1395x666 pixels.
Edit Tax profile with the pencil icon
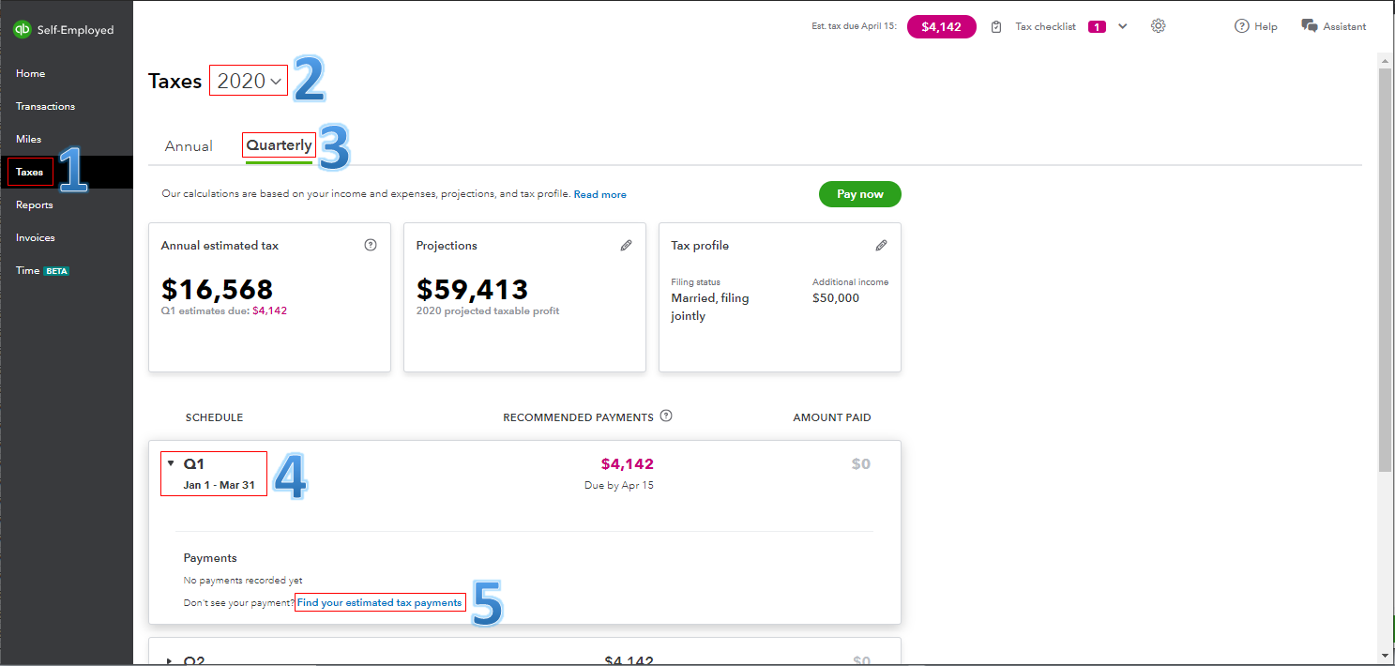click(881, 245)
